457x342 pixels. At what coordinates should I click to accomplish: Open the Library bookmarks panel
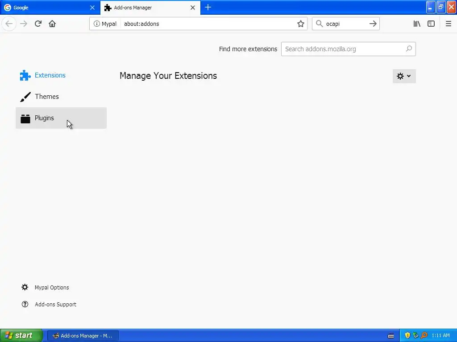tap(417, 24)
